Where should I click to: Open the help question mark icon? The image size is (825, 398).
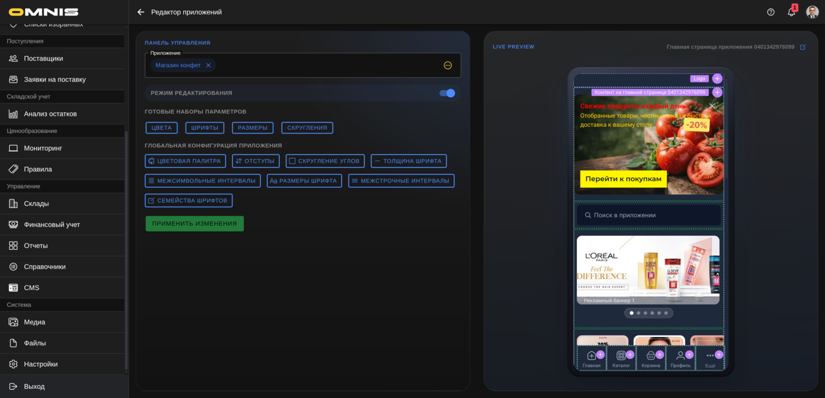pos(771,12)
